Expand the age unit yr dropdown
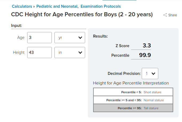Image resolution: width=182 pixels, height=122 pixels. pos(70,38)
